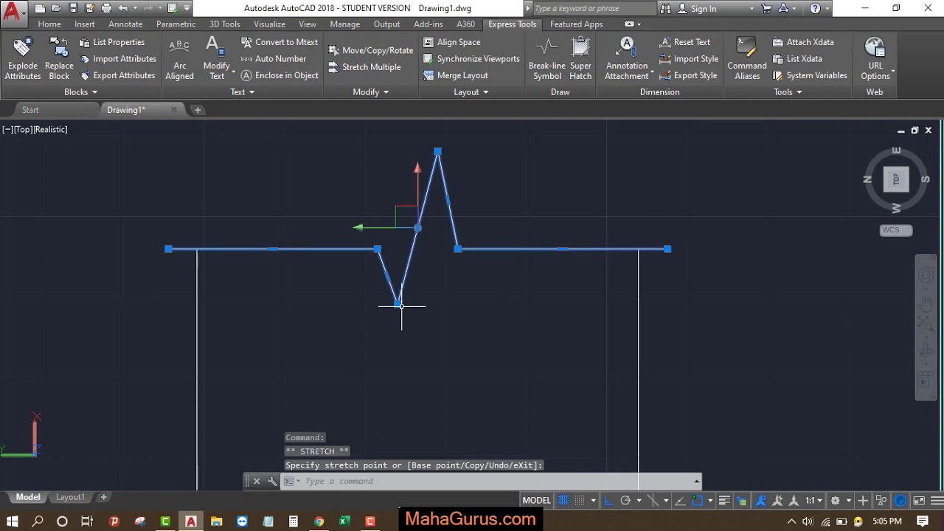Image resolution: width=944 pixels, height=531 pixels.
Task: Click the Open file icon in quick access toolbar
Action: pos(56,8)
